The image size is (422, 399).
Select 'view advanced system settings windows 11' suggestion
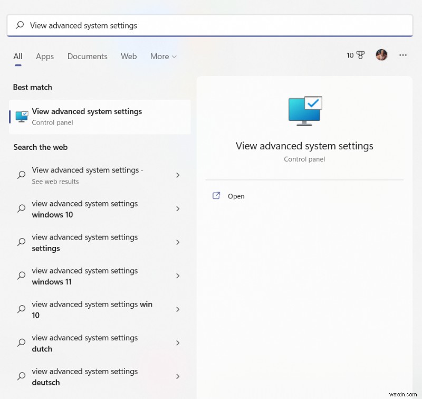tap(100, 276)
